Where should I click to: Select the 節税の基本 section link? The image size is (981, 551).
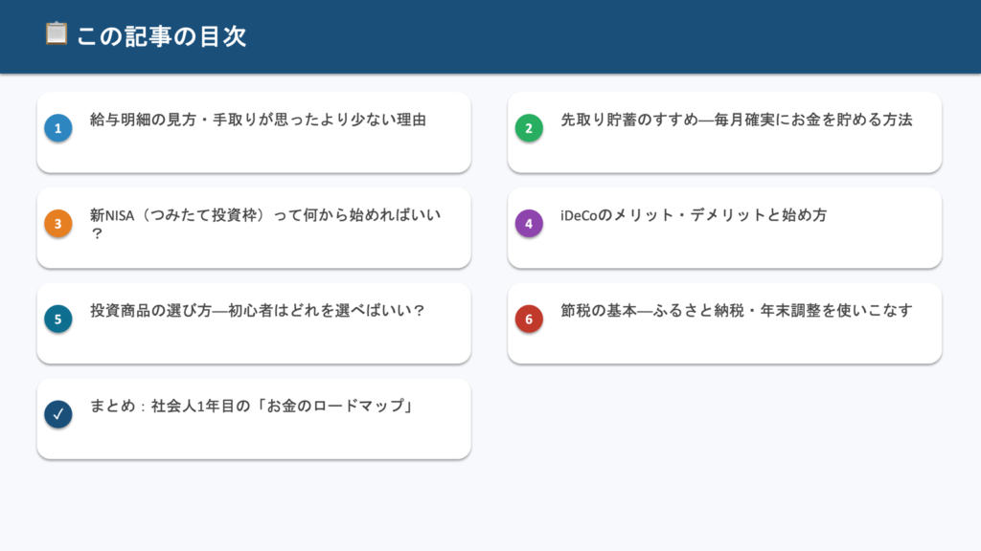click(x=736, y=312)
